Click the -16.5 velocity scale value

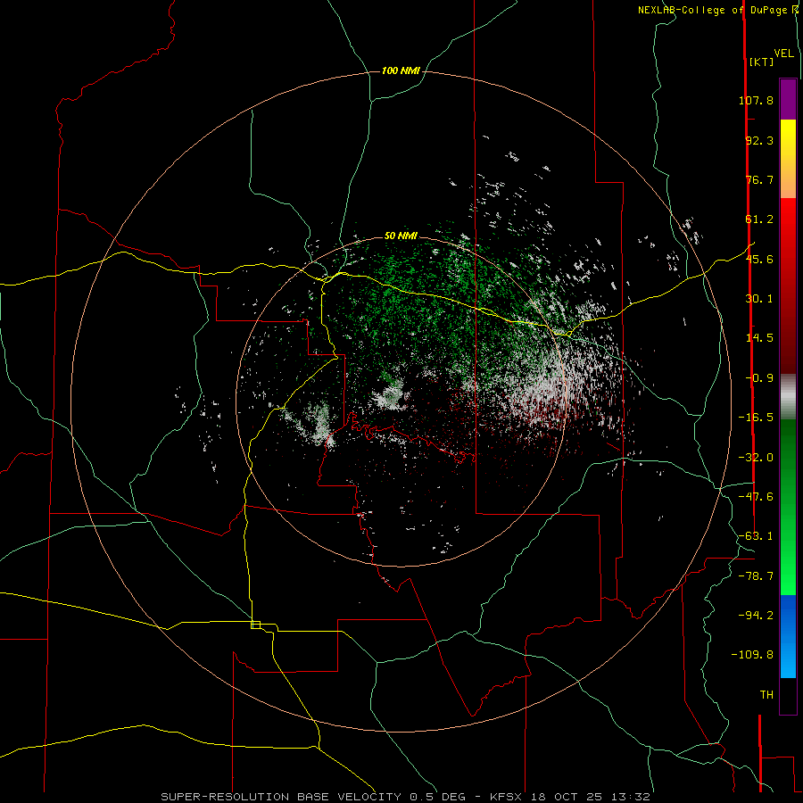[756, 418]
